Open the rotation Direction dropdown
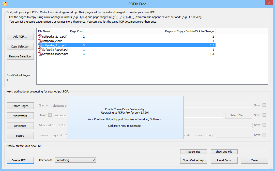Image resolution: width=275 pixels, height=171 pixels. coord(59,106)
